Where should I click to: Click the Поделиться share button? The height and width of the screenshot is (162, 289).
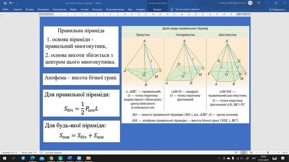pos(277,9)
